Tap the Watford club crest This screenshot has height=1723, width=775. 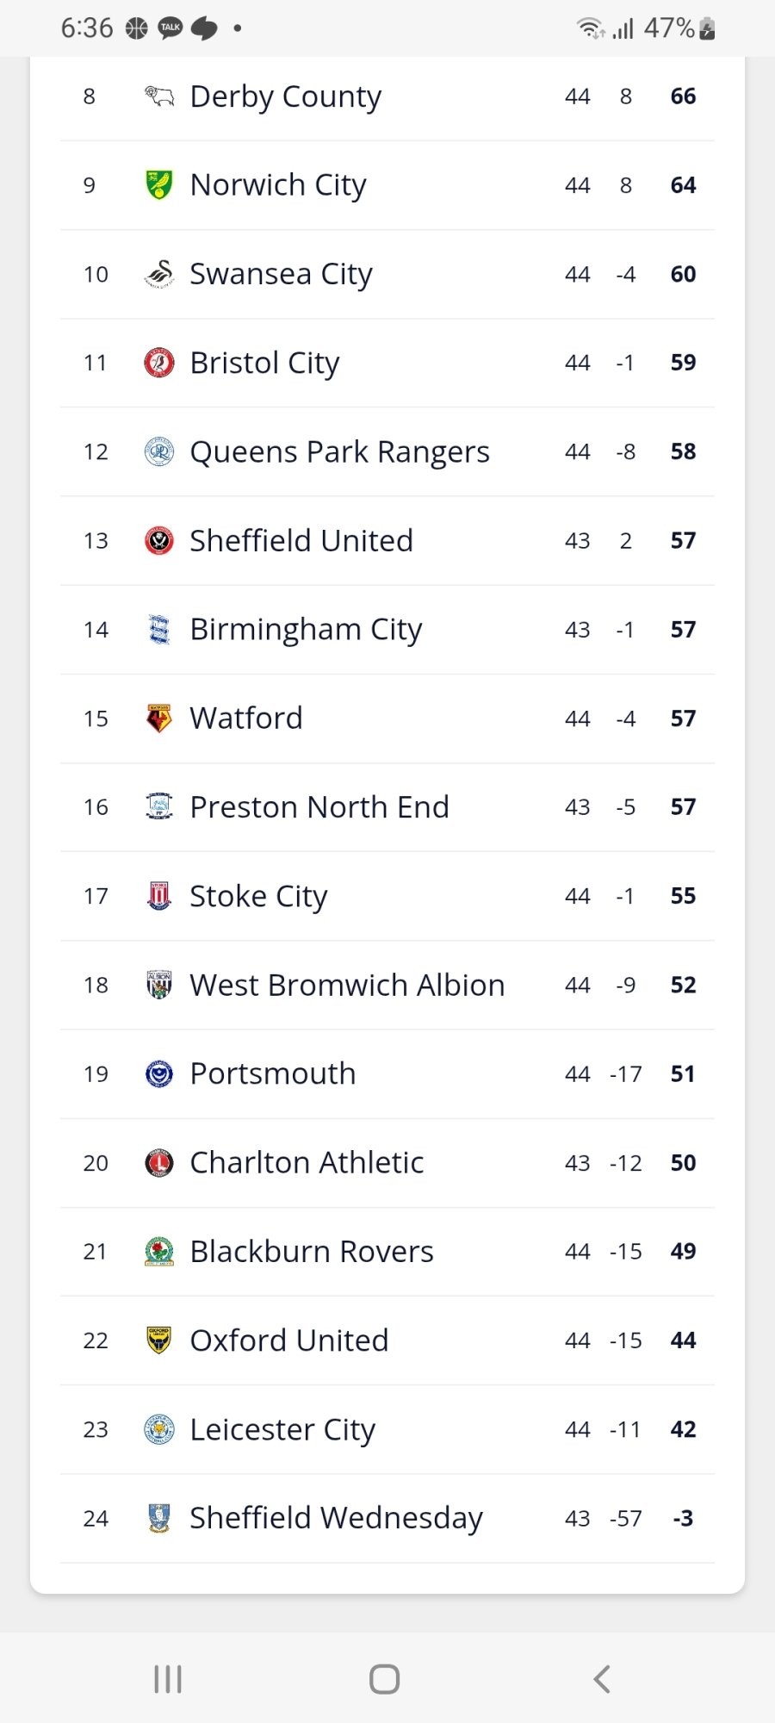[159, 718]
